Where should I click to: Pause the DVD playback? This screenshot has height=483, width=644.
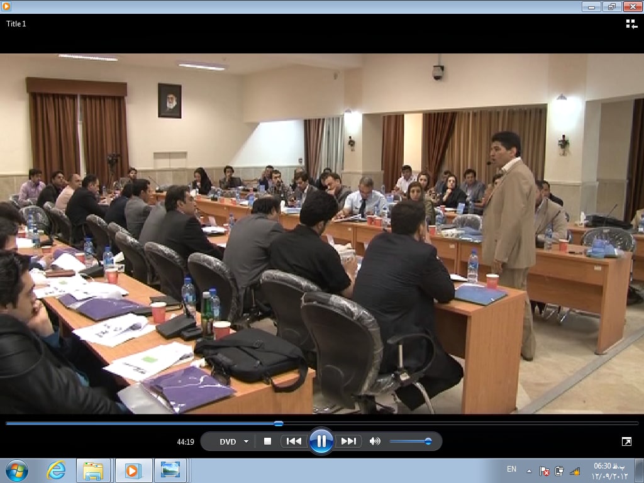pos(321,441)
